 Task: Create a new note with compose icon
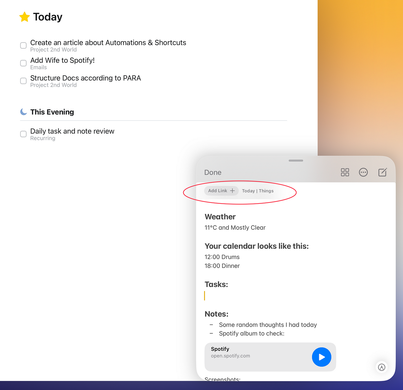pyautogui.click(x=383, y=172)
